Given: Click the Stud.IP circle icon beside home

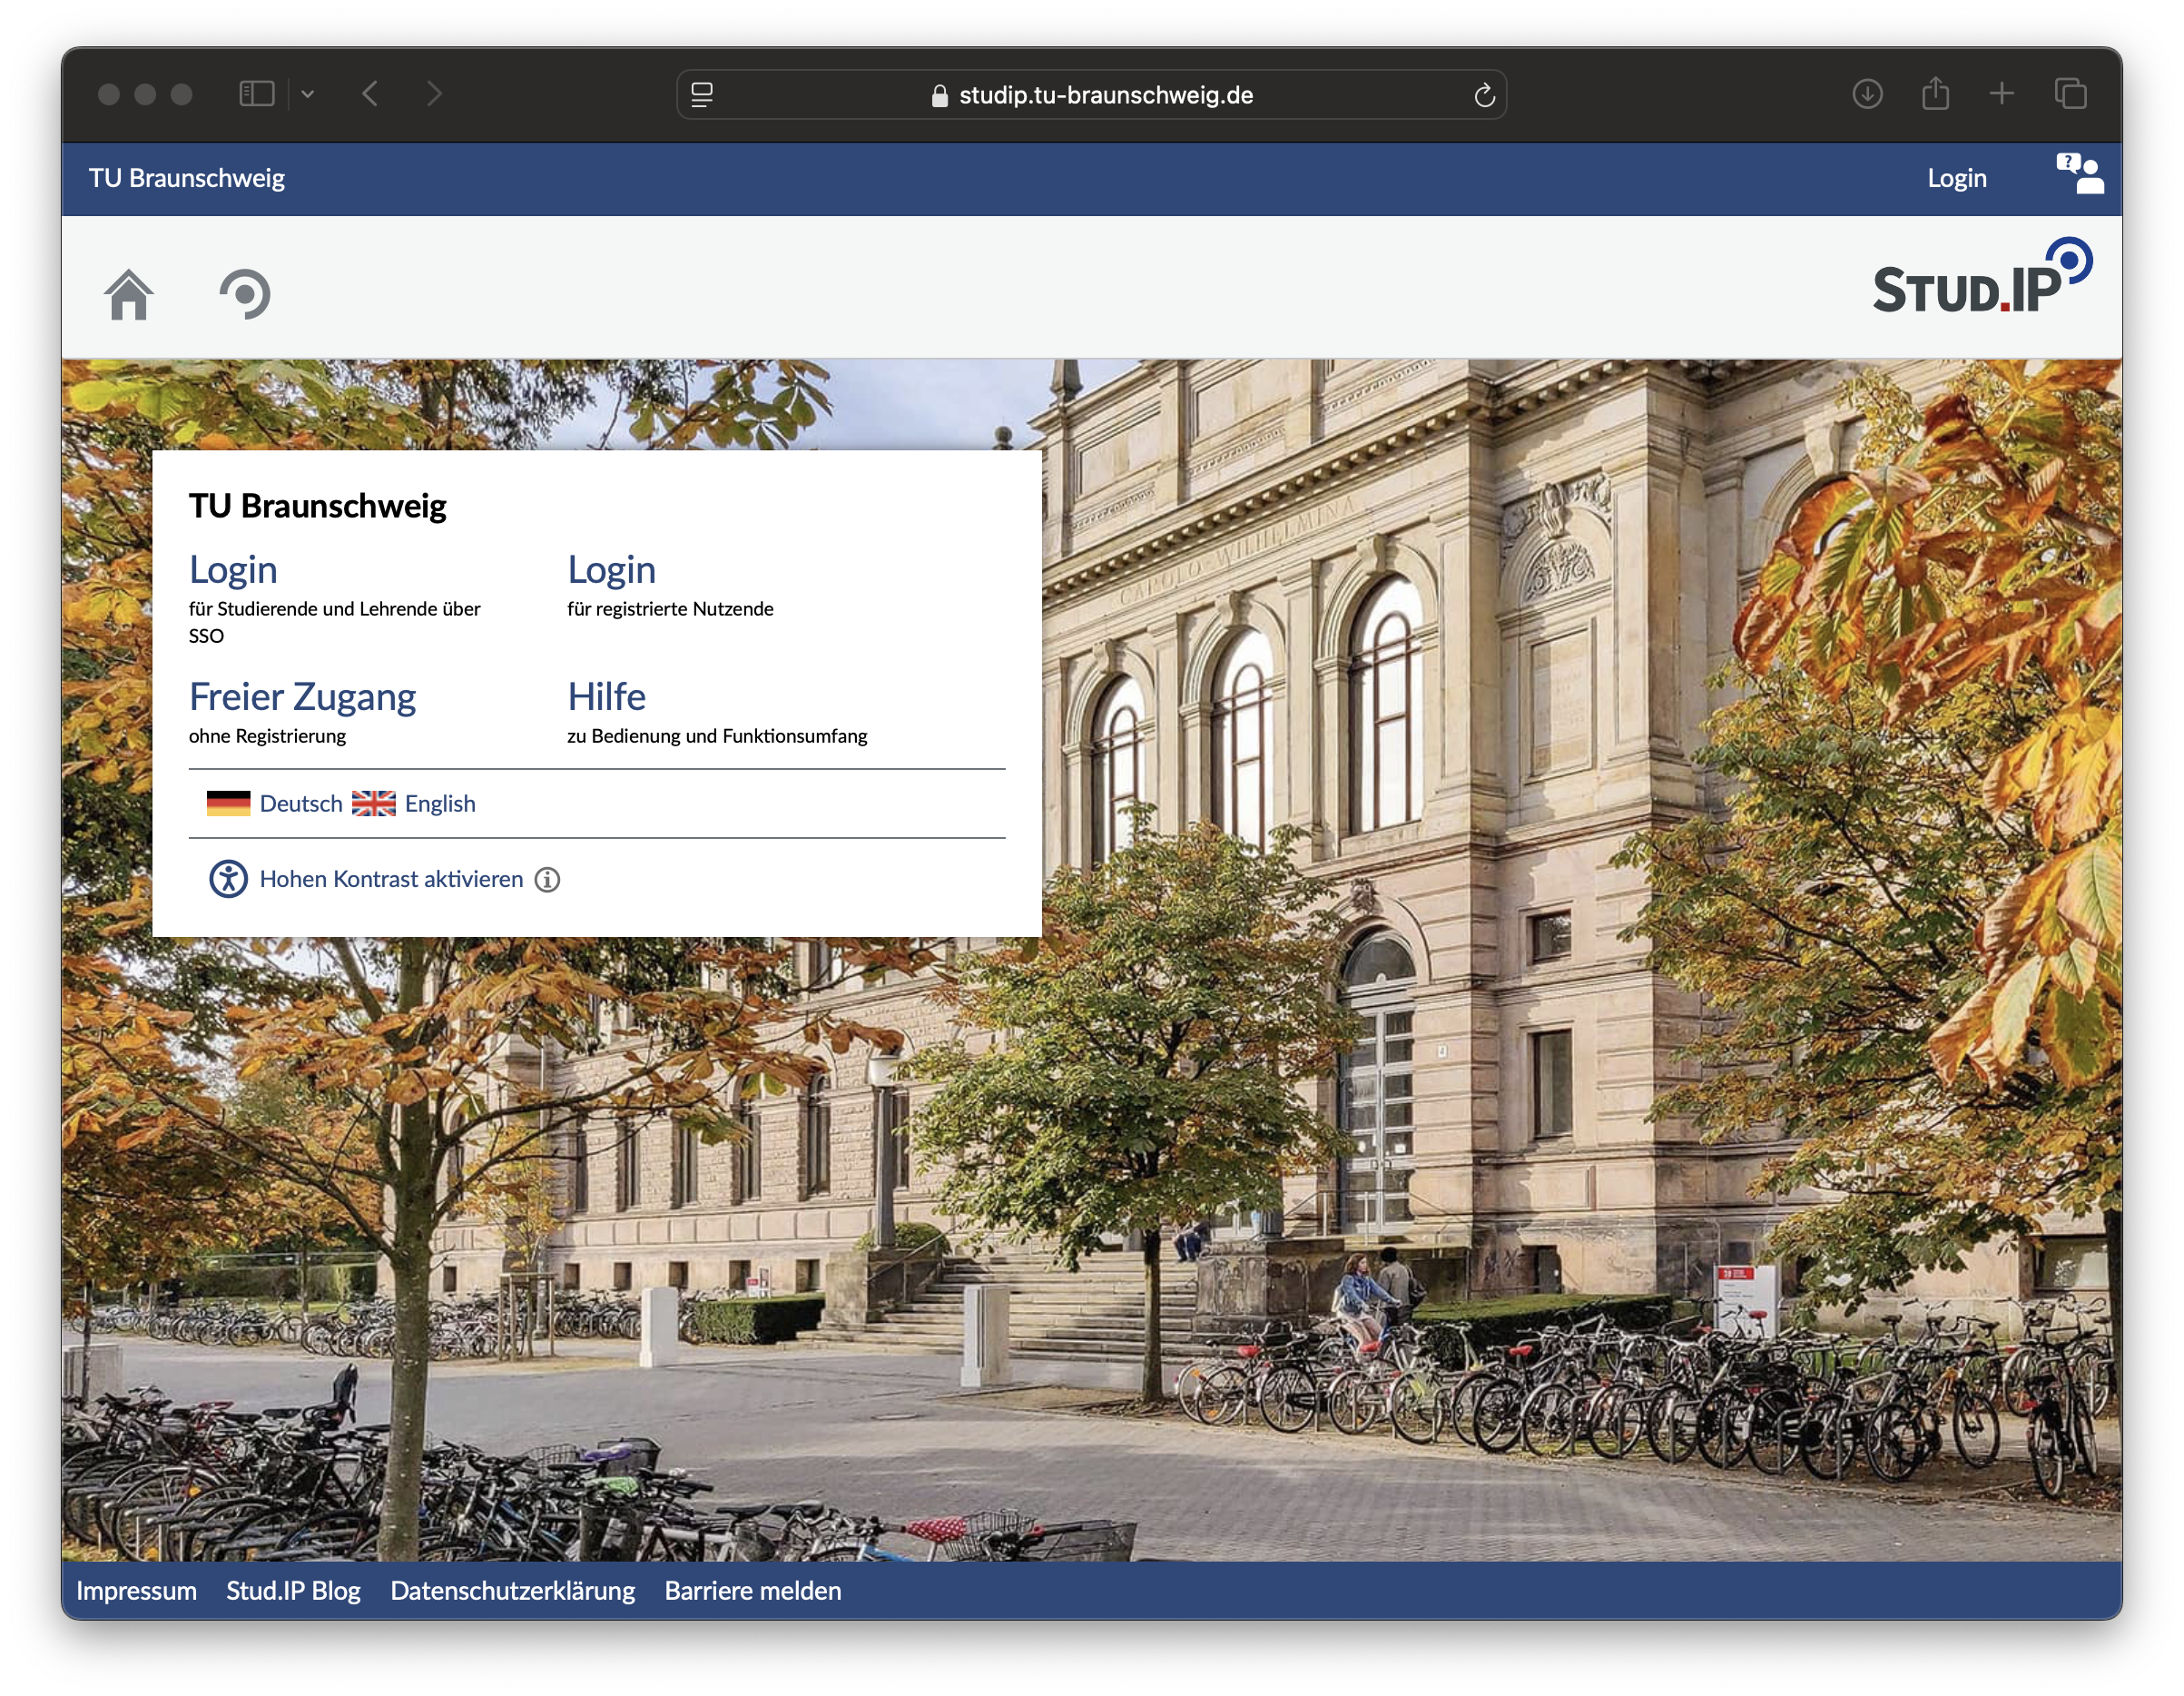Looking at the screenshot, I should 245,294.
